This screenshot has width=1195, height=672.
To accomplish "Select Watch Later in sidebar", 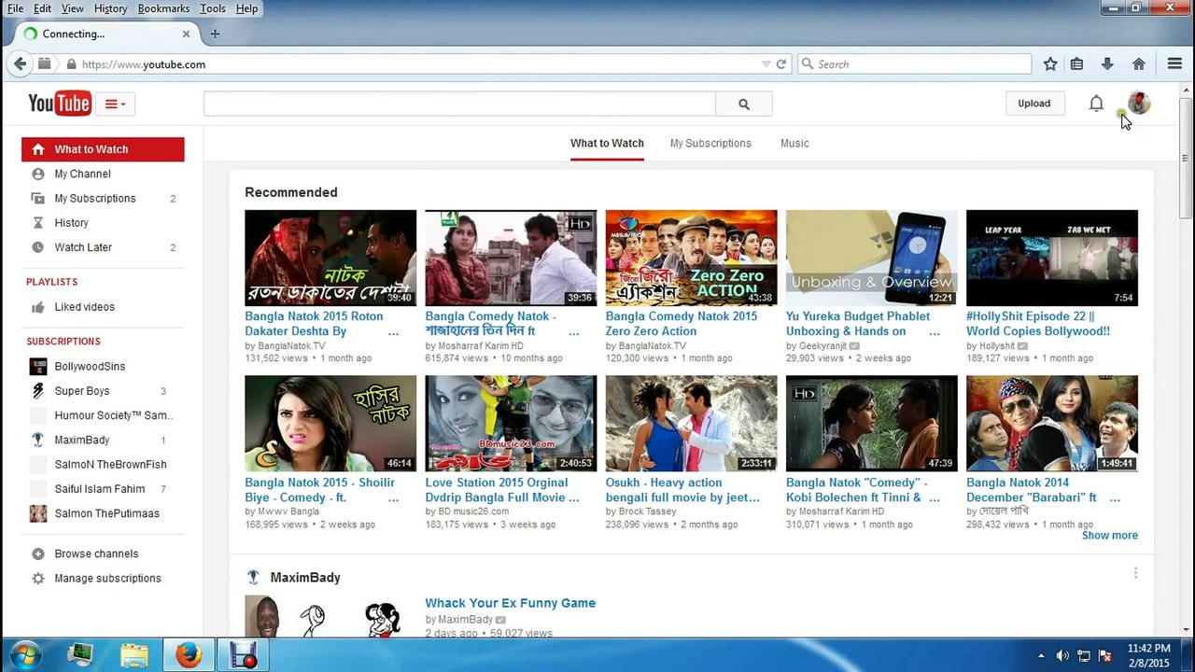I will click(x=83, y=247).
